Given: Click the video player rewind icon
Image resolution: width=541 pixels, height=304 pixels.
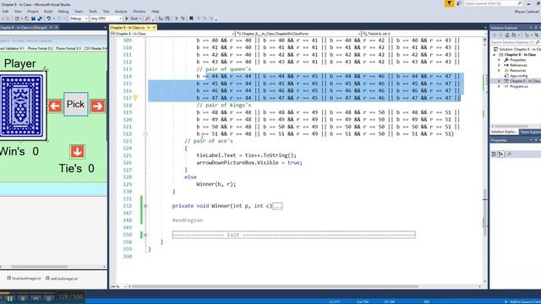Looking at the screenshot, I should (36, 298).
